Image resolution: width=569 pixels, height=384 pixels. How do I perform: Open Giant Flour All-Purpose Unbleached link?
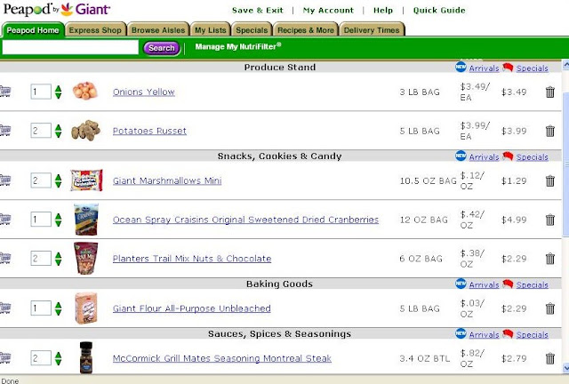click(192, 308)
